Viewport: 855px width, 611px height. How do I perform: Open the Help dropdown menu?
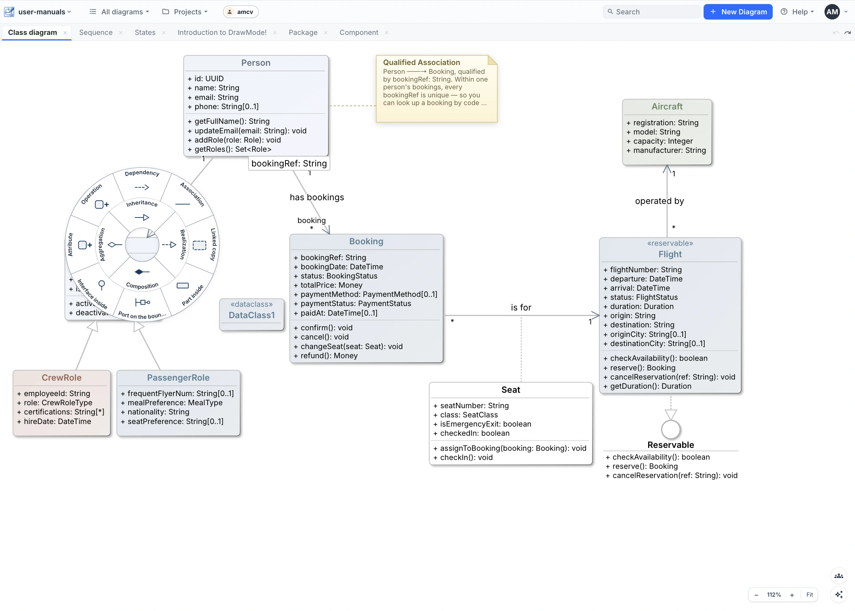(797, 12)
